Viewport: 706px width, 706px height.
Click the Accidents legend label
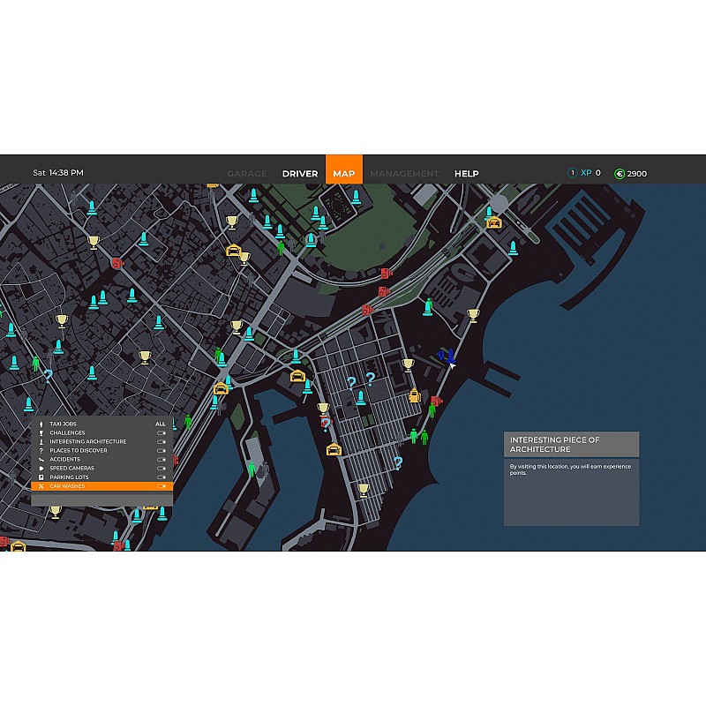point(65,460)
